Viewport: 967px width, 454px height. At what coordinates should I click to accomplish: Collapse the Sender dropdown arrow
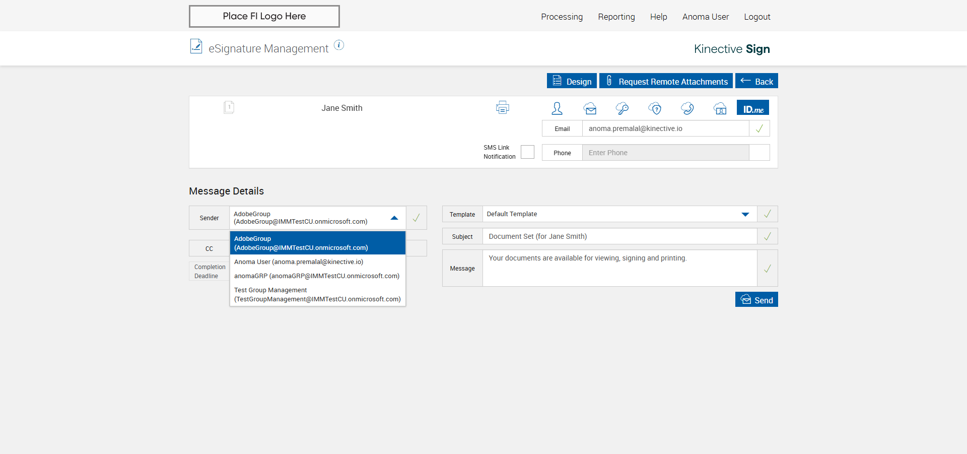click(394, 218)
